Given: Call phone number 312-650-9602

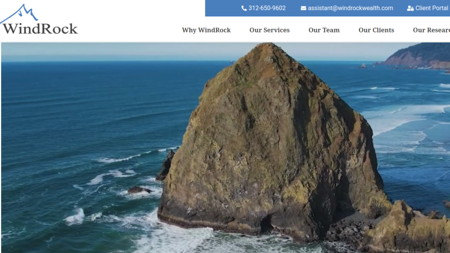Looking at the screenshot, I should point(267,8).
